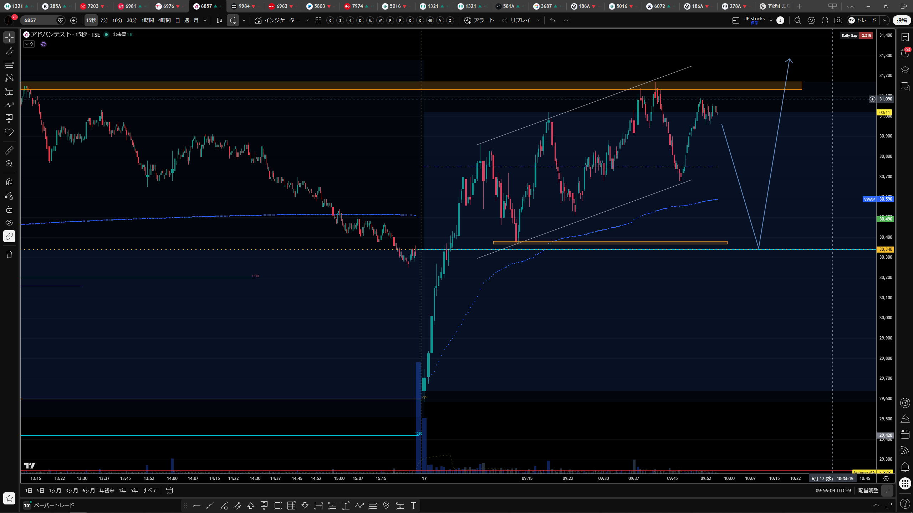Viewport: 913px width, 513px height.
Task: Open the calendar panel in right sidebar
Action: point(905,434)
